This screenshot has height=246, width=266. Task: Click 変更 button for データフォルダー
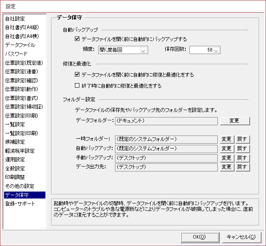click(234, 121)
